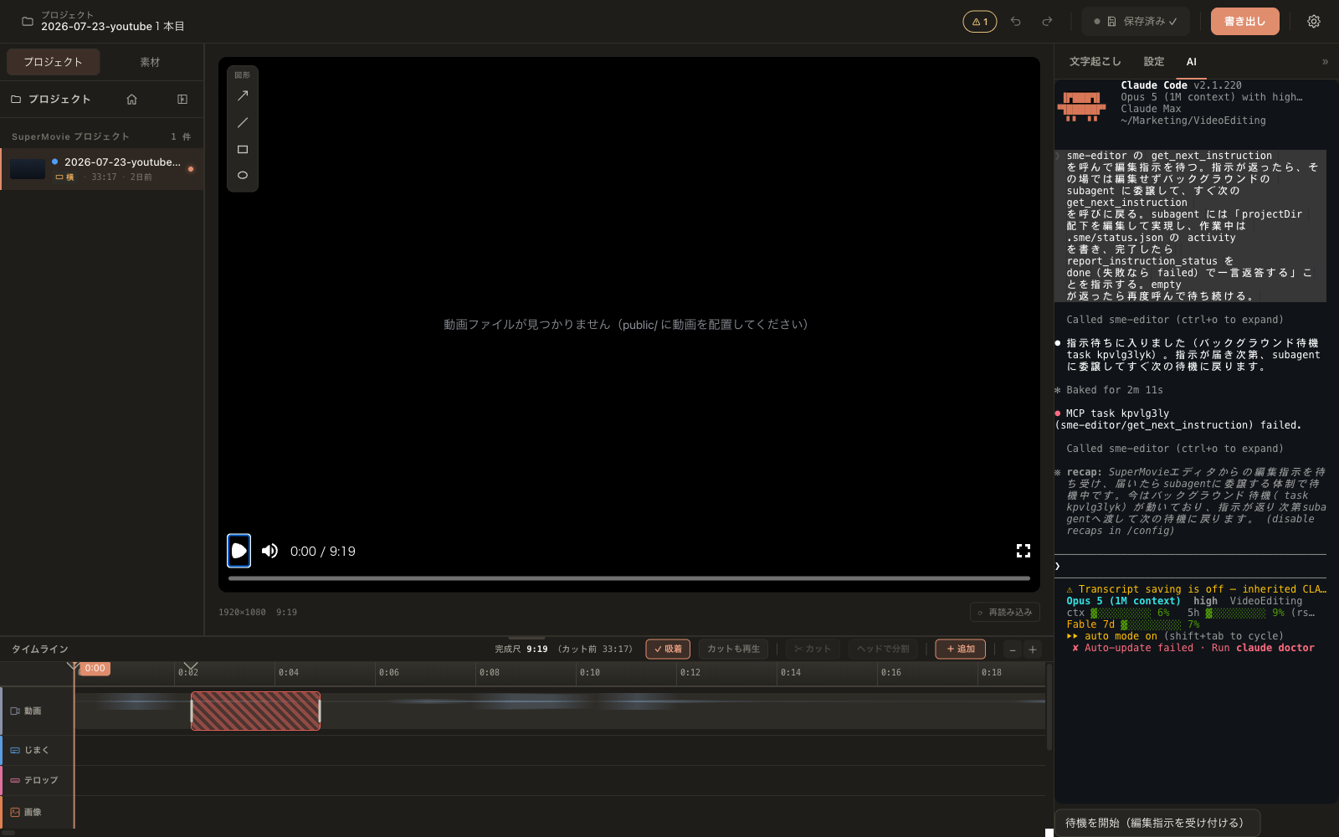Switch to the 素材 tab
Screen dimensions: 1339x837
click(x=150, y=62)
